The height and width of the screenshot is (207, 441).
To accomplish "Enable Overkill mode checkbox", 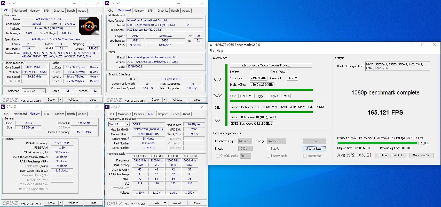I will point(218,156).
